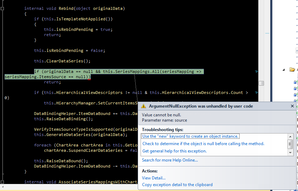Collapse the folder node in Solution Explorer
The width and height of the screenshot is (298, 191).
click(x=284, y=69)
